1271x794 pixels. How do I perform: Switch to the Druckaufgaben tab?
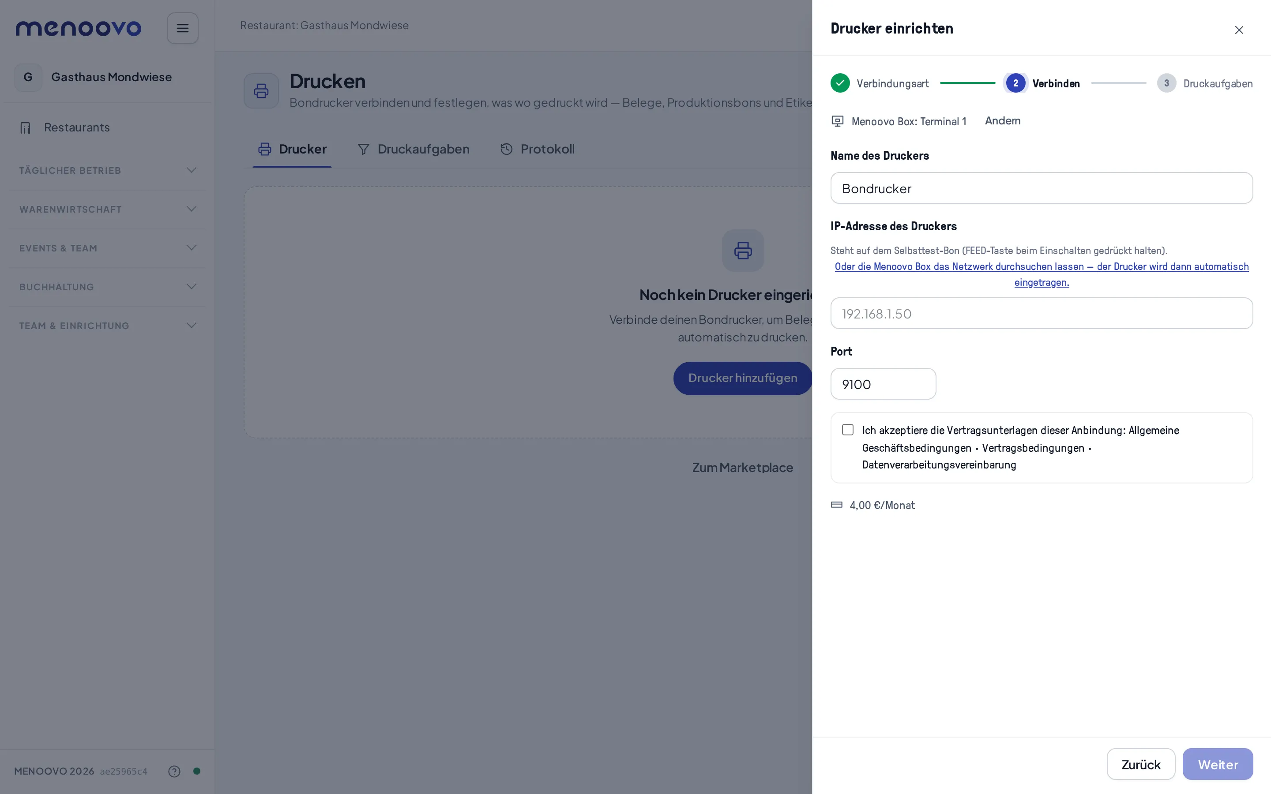(414, 149)
